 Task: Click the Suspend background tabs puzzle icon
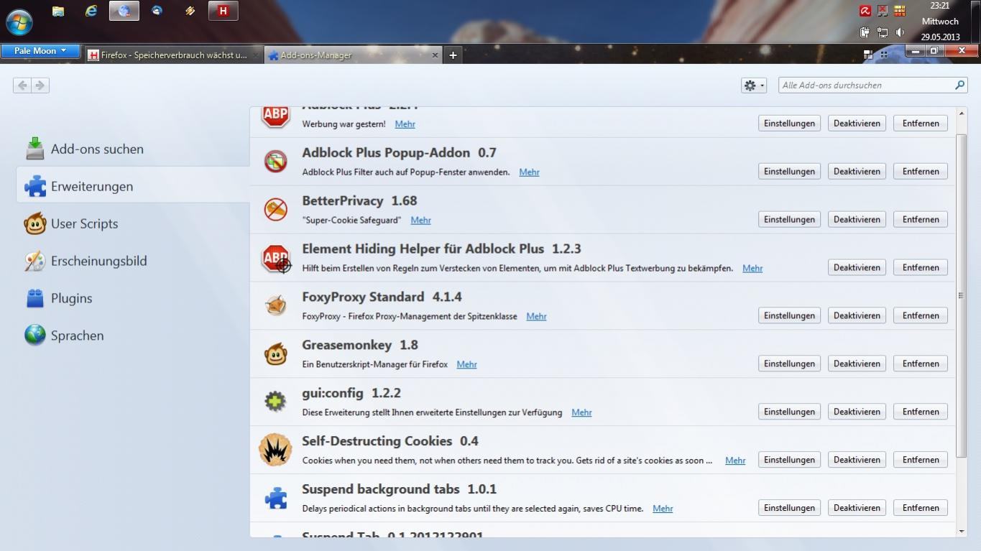[275, 499]
